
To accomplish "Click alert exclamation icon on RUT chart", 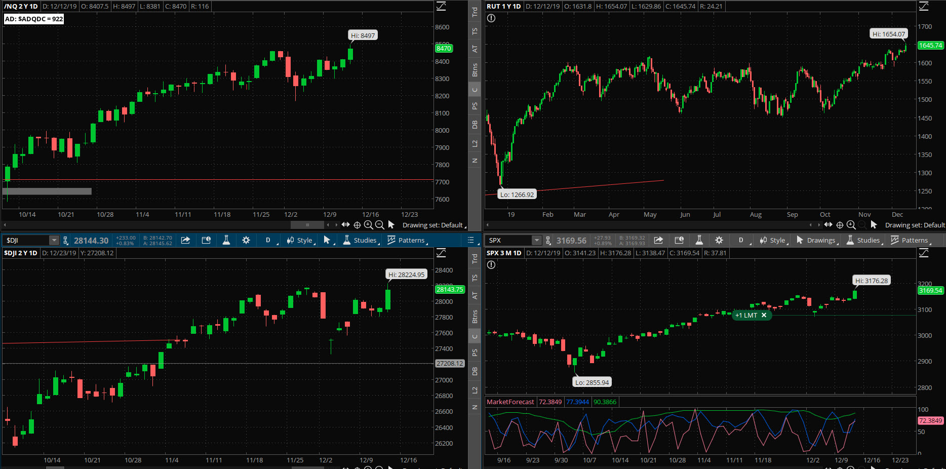I will [x=491, y=18].
